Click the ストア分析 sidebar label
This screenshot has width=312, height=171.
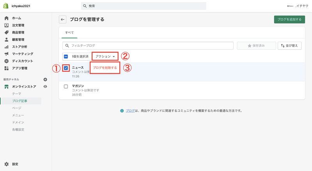(x=19, y=46)
